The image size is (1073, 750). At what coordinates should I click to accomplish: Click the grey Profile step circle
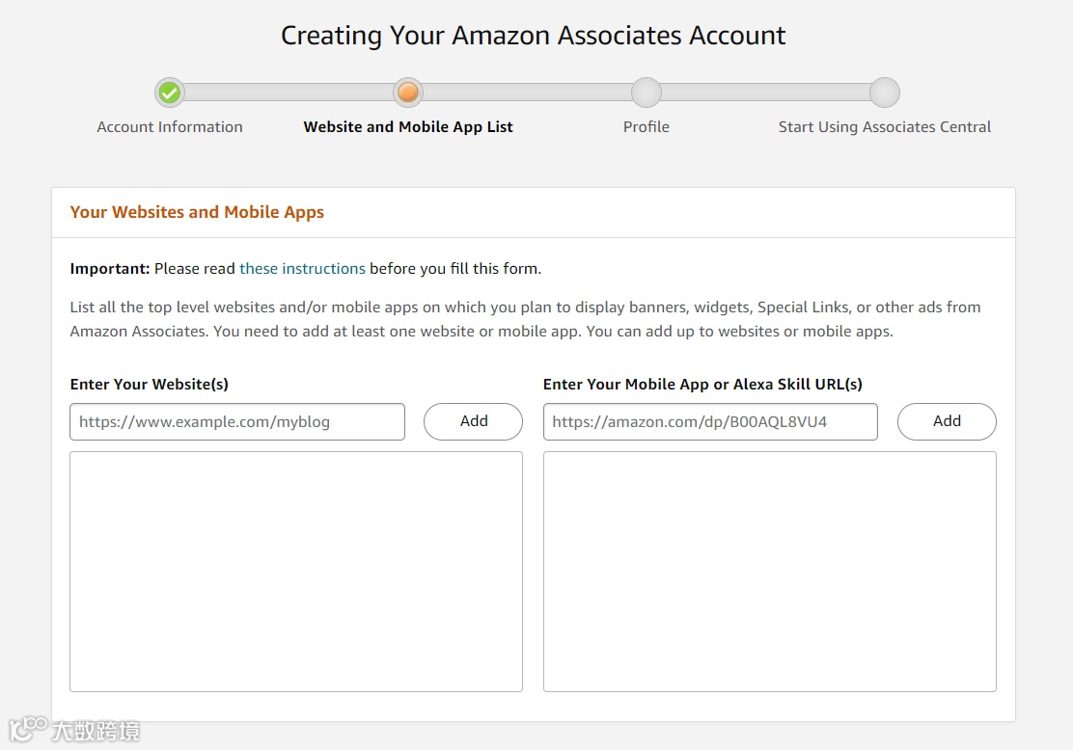point(646,93)
